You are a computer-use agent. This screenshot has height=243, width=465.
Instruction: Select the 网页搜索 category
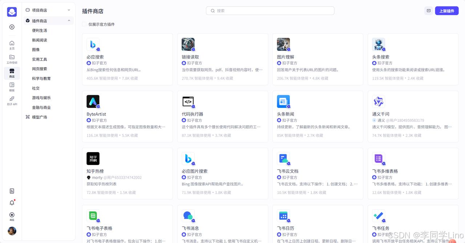40,69
